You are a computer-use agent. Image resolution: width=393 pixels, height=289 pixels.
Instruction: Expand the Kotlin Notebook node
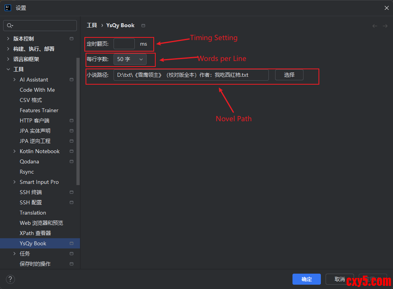tap(15, 151)
